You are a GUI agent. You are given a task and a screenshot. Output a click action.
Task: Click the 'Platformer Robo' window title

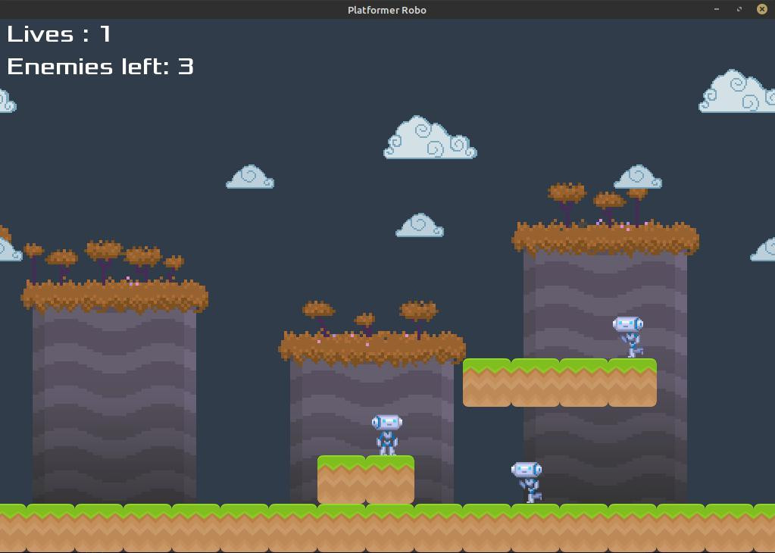click(387, 10)
